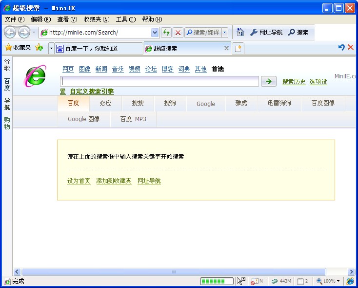Viewport: 358px width, 288px height.
Task: Select the 雅虎 search engine tab
Action: 241,103
